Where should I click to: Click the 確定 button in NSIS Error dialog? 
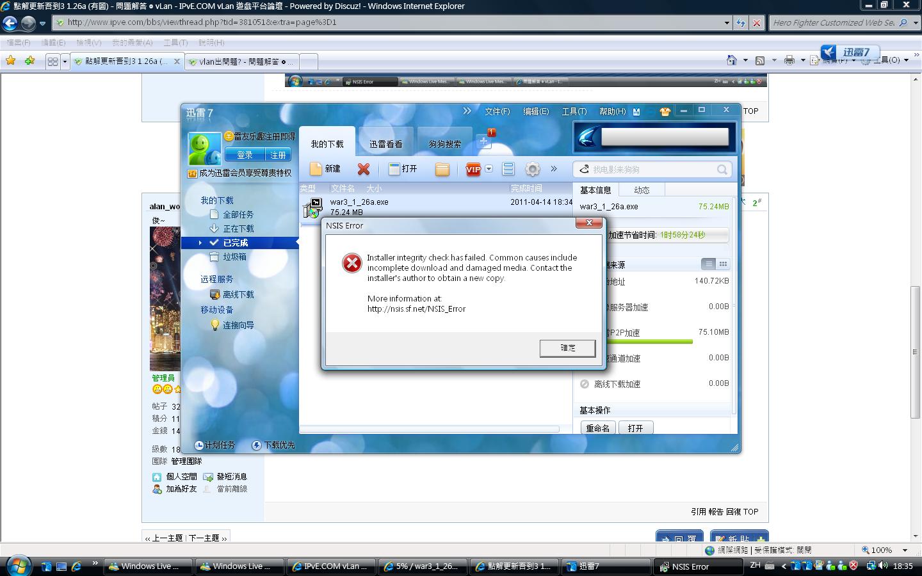point(568,348)
